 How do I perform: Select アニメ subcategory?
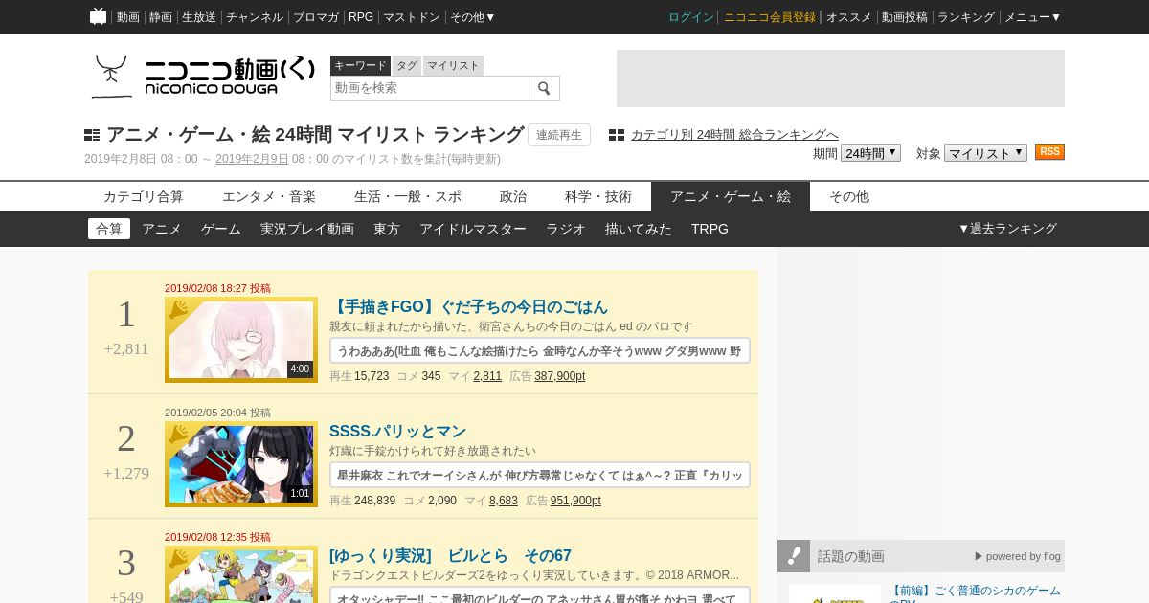point(162,229)
